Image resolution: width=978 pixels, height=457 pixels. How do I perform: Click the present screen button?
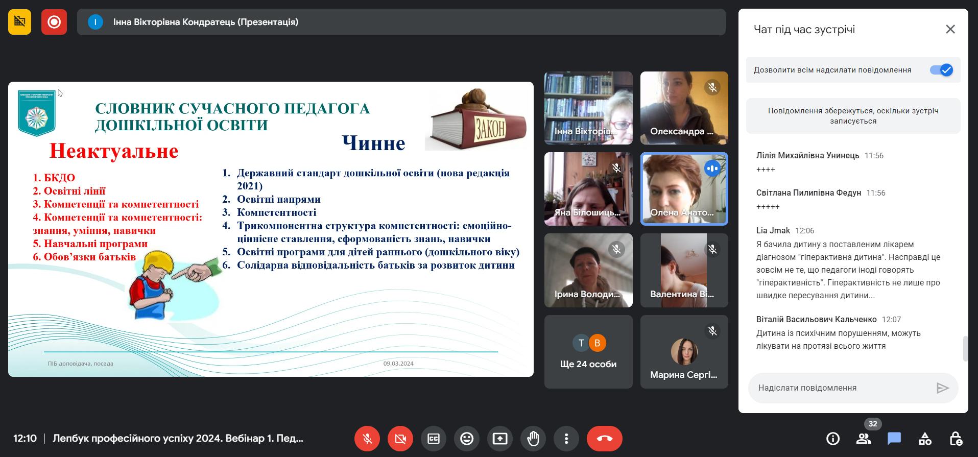point(500,439)
